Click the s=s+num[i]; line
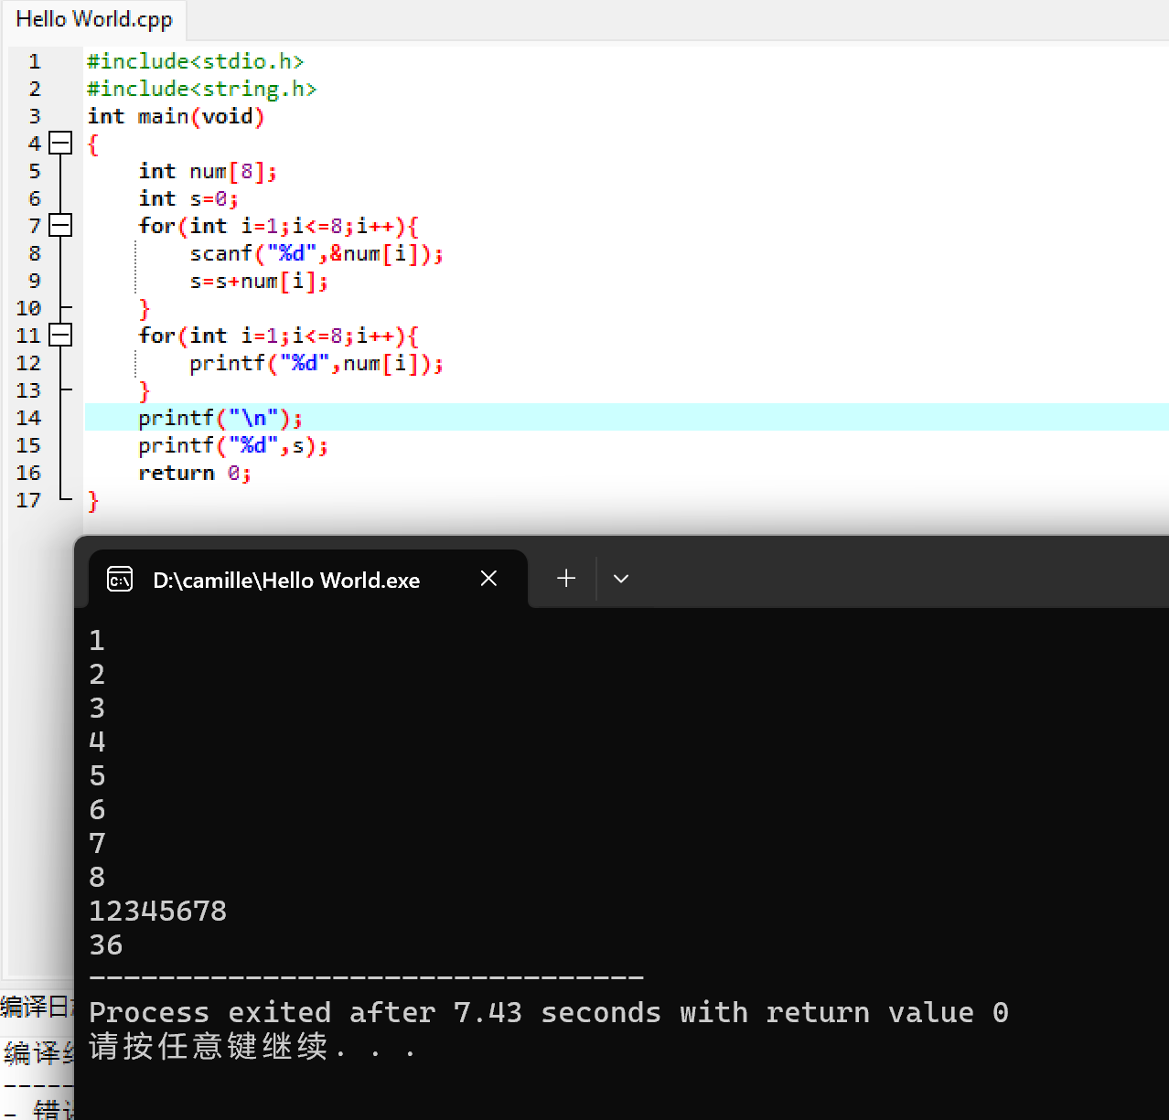1169x1120 pixels. click(259, 281)
